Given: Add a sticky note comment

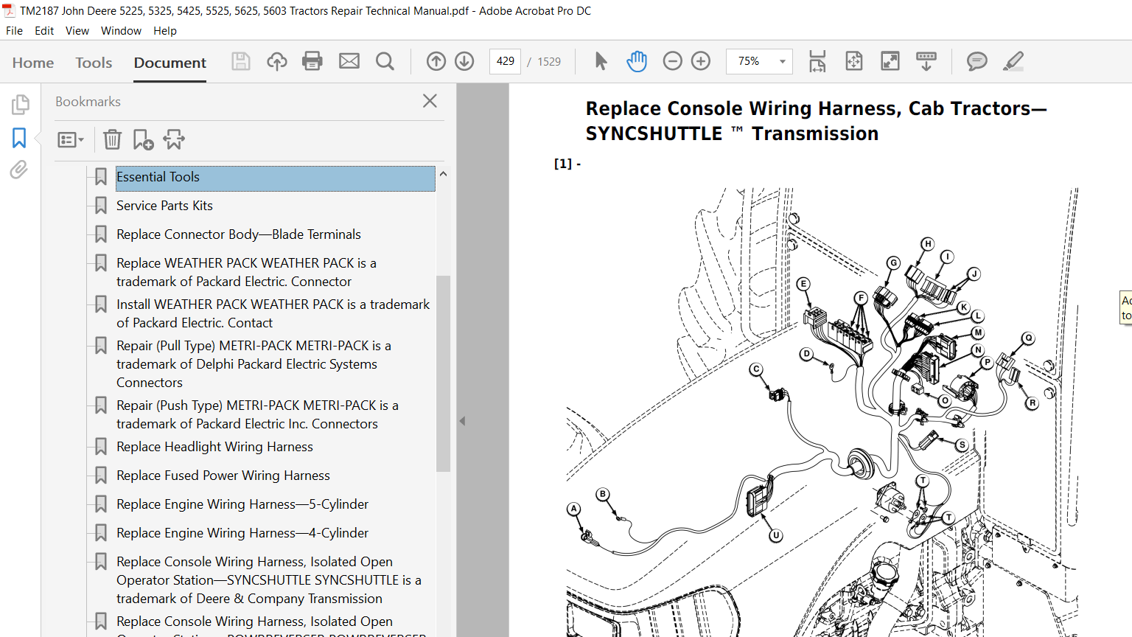Looking at the screenshot, I should coord(977,61).
